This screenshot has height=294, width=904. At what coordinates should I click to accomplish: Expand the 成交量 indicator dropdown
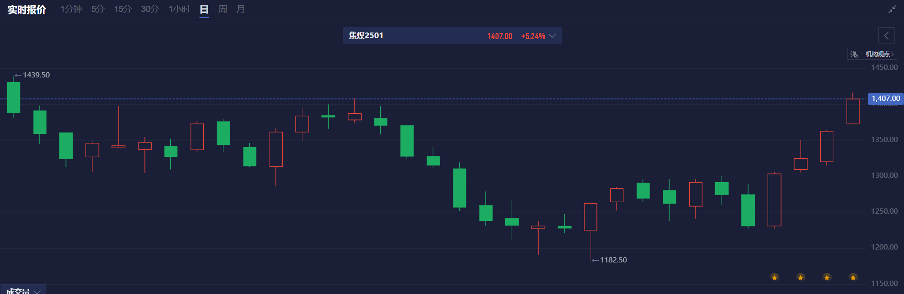pyautogui.click(x=23, y=291)
